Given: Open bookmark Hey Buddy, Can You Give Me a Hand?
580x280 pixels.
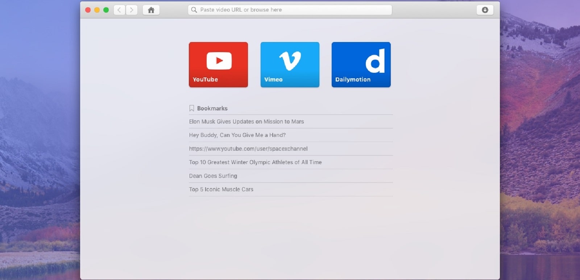Looking at the screenshot, I should pyautogui.click(x=291, y=135).
